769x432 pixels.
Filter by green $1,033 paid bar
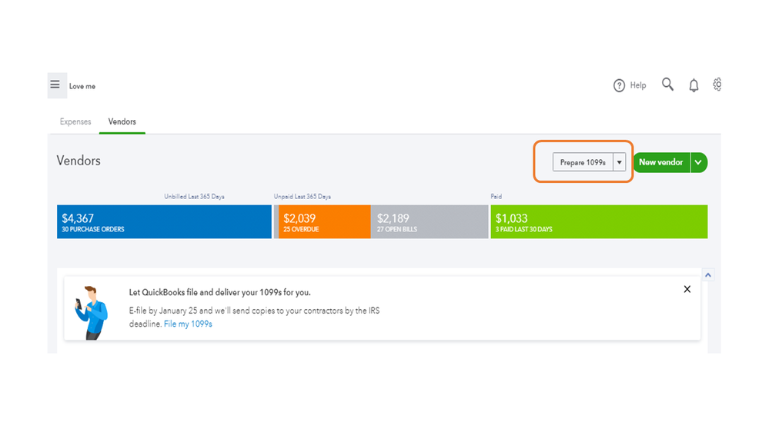(598, 222)
